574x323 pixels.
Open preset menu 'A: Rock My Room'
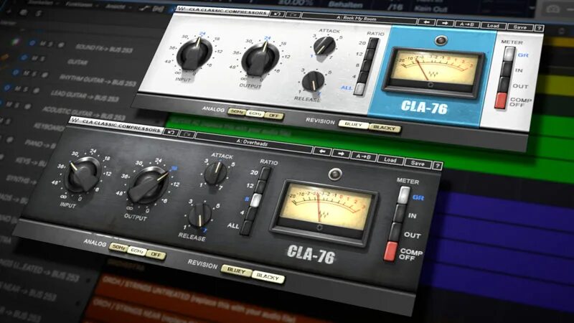(359, 19)
